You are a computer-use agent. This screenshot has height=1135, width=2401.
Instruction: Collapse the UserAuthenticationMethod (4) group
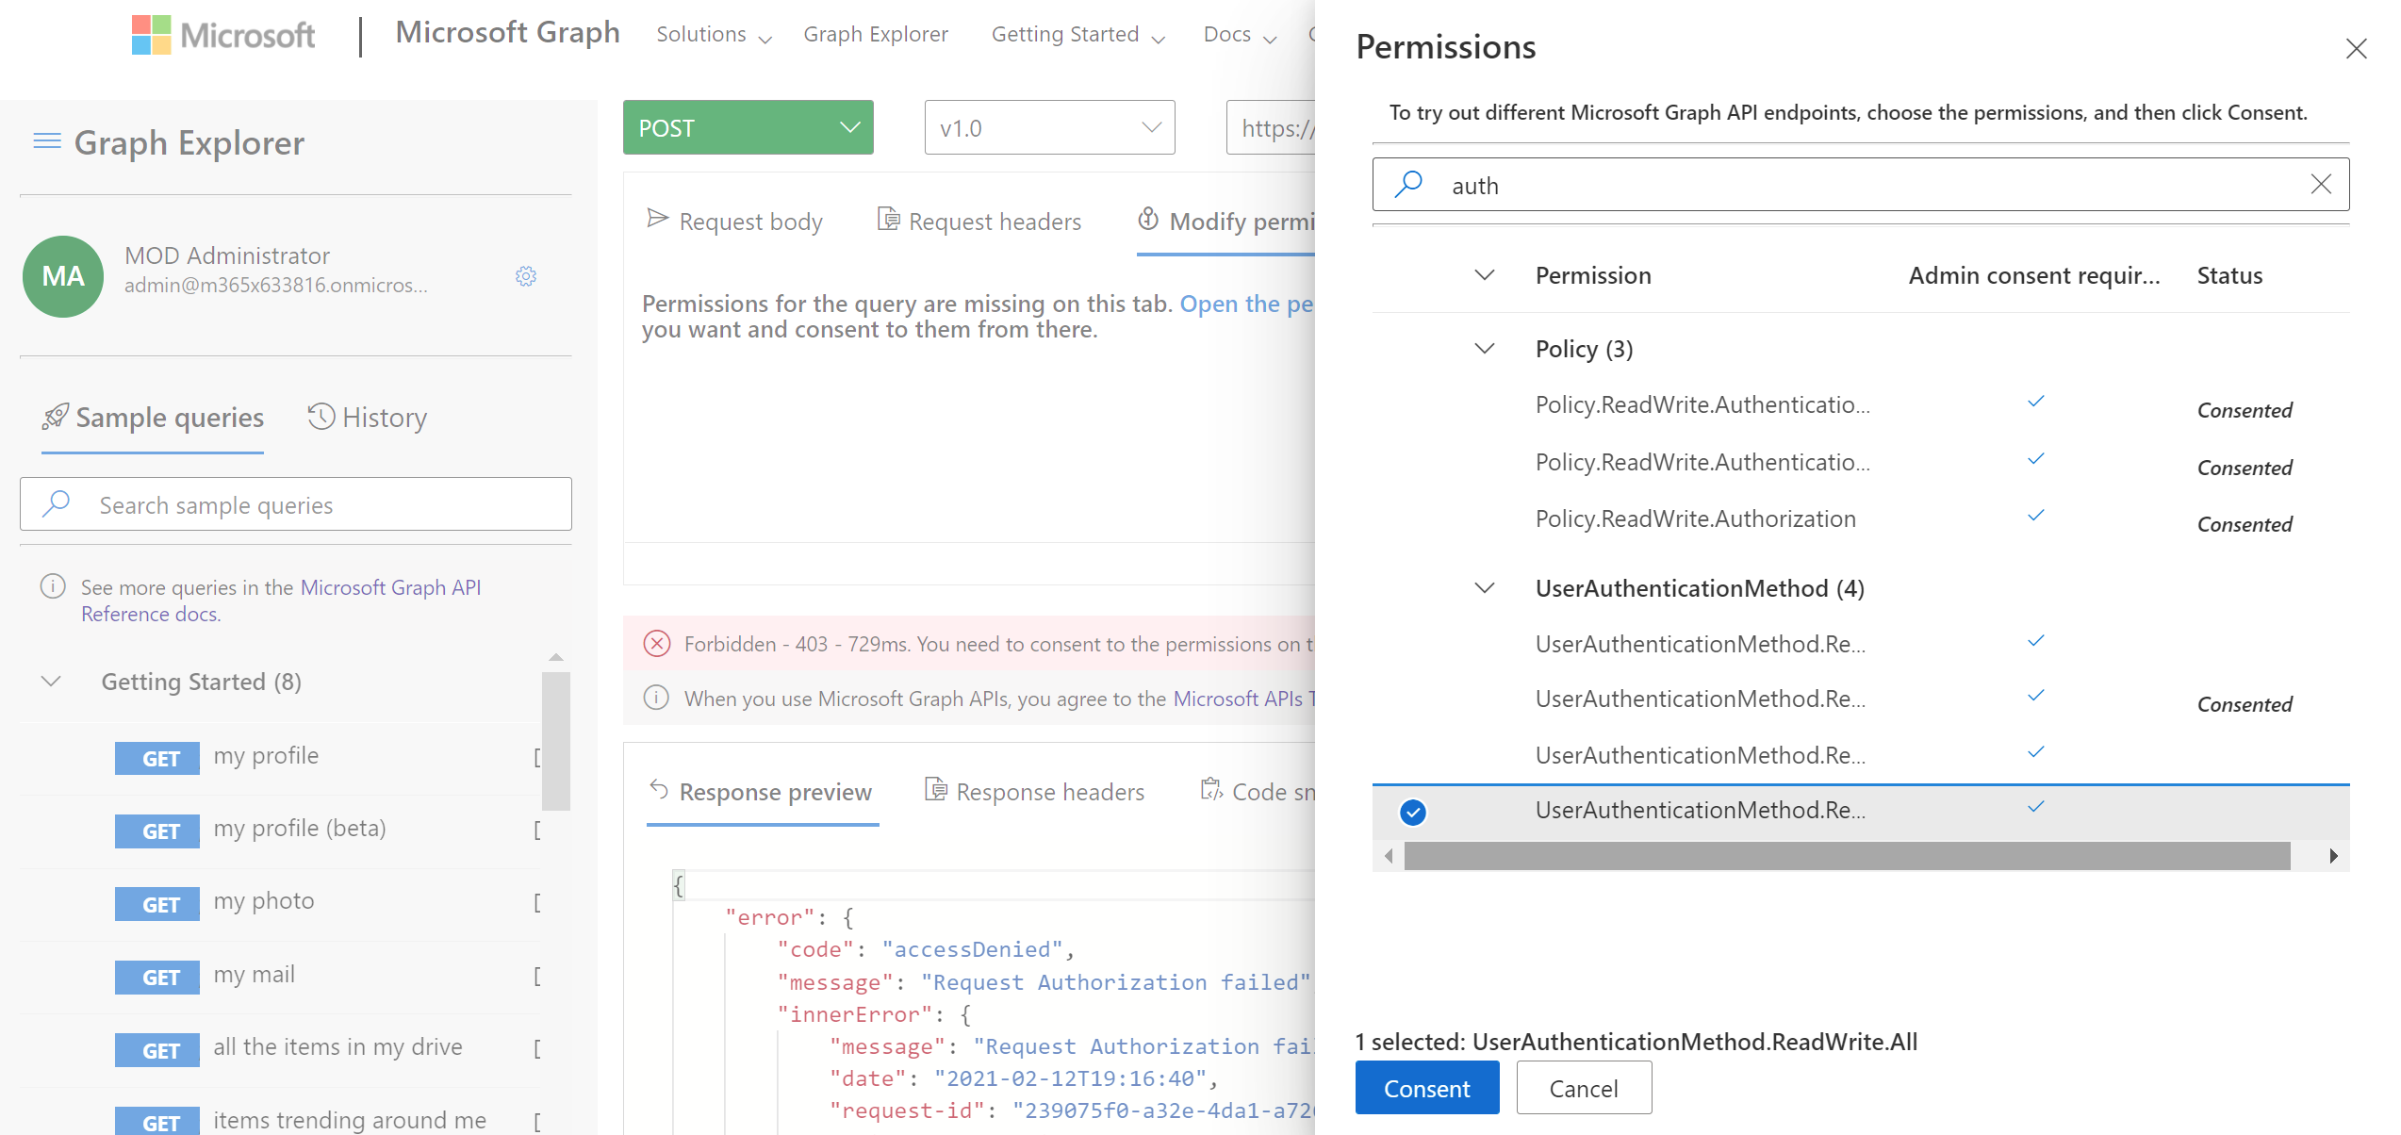pos(1485,588)
